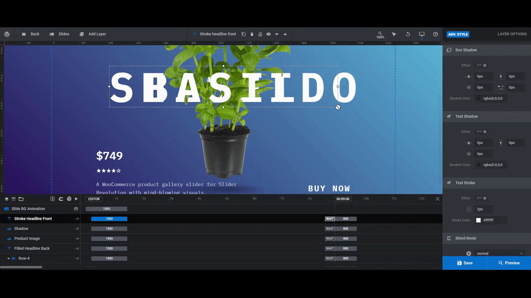The image size is (531, 298).
Task: Collapse the Row-4 group arrow
Action: (8, 258)
